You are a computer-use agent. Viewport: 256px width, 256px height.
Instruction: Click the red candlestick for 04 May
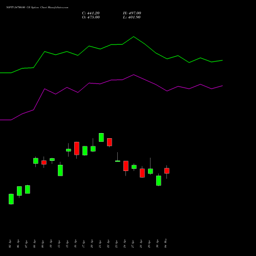167,171
